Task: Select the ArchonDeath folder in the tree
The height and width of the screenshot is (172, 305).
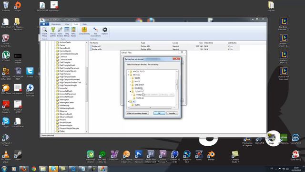Action: pyautogui.click(x=65, y=43)
